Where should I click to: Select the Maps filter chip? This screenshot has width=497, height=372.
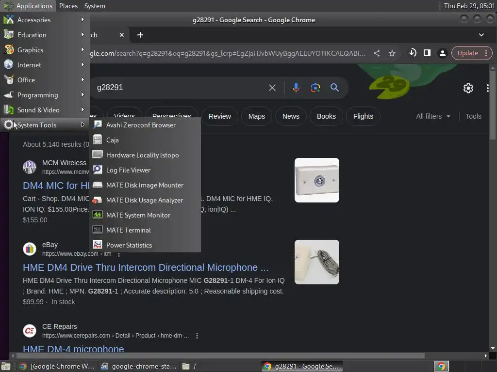(x=256, y=116)
